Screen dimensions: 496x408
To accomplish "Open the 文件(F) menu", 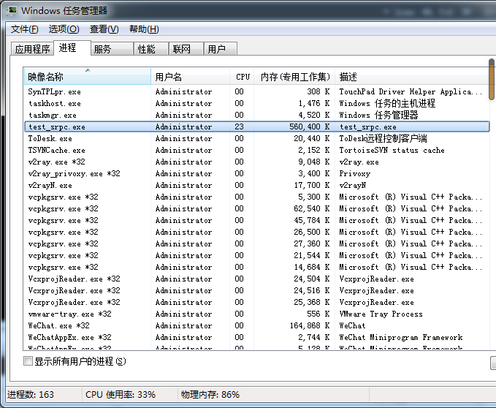I will (24, 29).
